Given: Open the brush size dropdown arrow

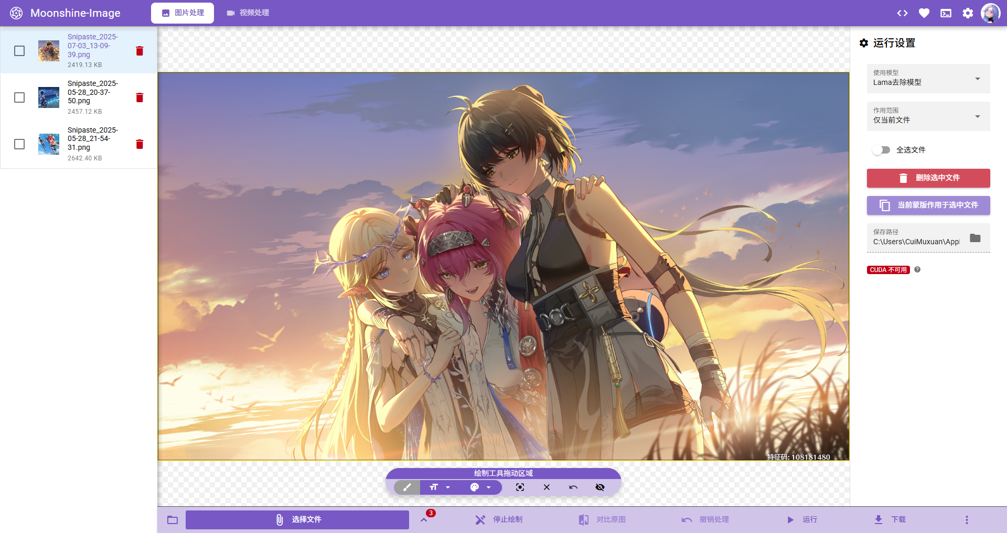Looking at the screenshot, I should (x=448, y=487).
